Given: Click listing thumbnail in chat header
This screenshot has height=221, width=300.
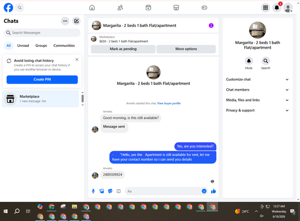Looking at the screenshot, I should click(x=97, y=25).
